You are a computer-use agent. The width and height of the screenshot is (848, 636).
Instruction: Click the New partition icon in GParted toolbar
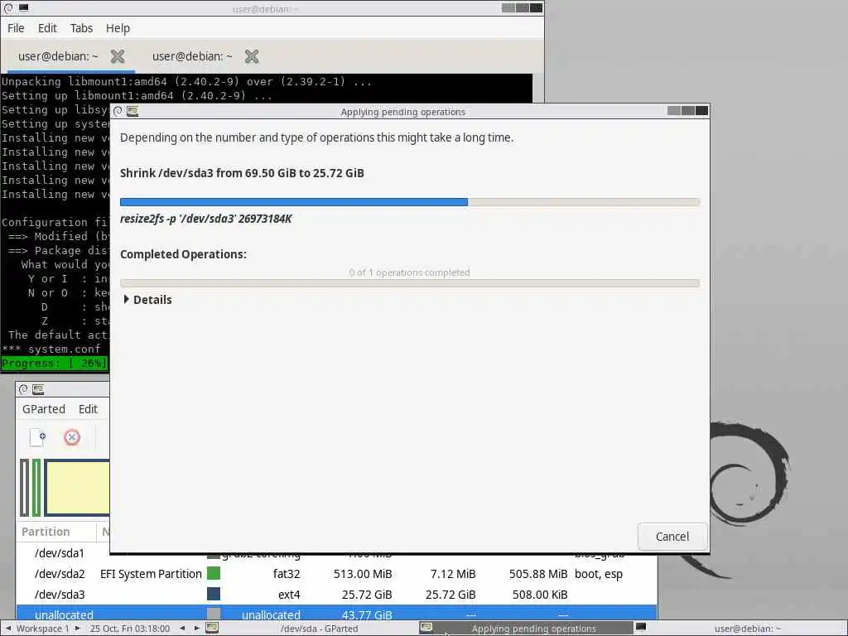[37, 437]
